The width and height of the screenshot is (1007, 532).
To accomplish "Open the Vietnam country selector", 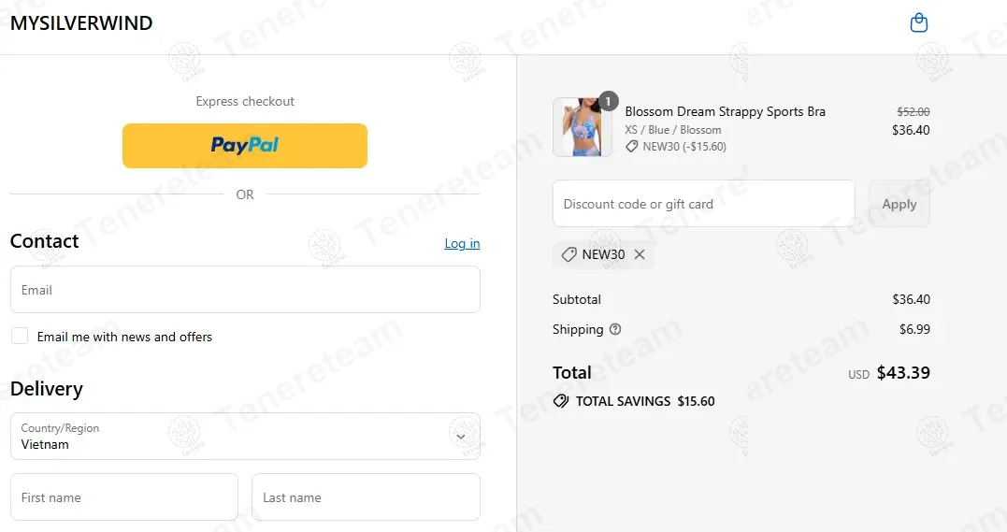I will (245, 437).
